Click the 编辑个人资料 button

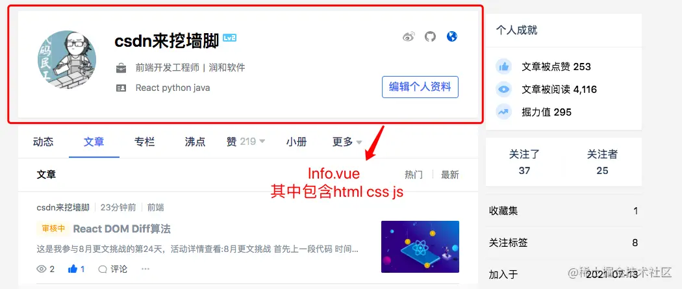pos(420,87)
